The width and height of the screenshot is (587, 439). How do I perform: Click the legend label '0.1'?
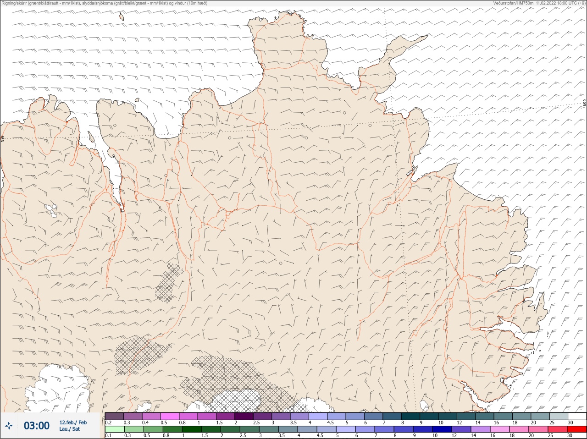(x=108, y=435)
